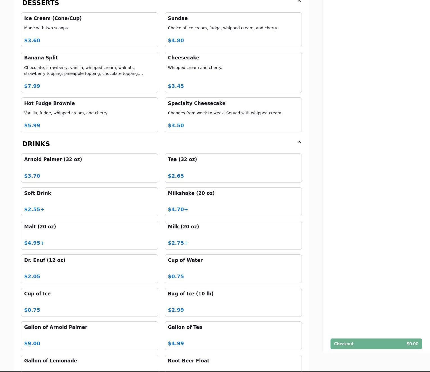Choose Tea (32 oz) drink
The image size is (430, 372).
233,168
